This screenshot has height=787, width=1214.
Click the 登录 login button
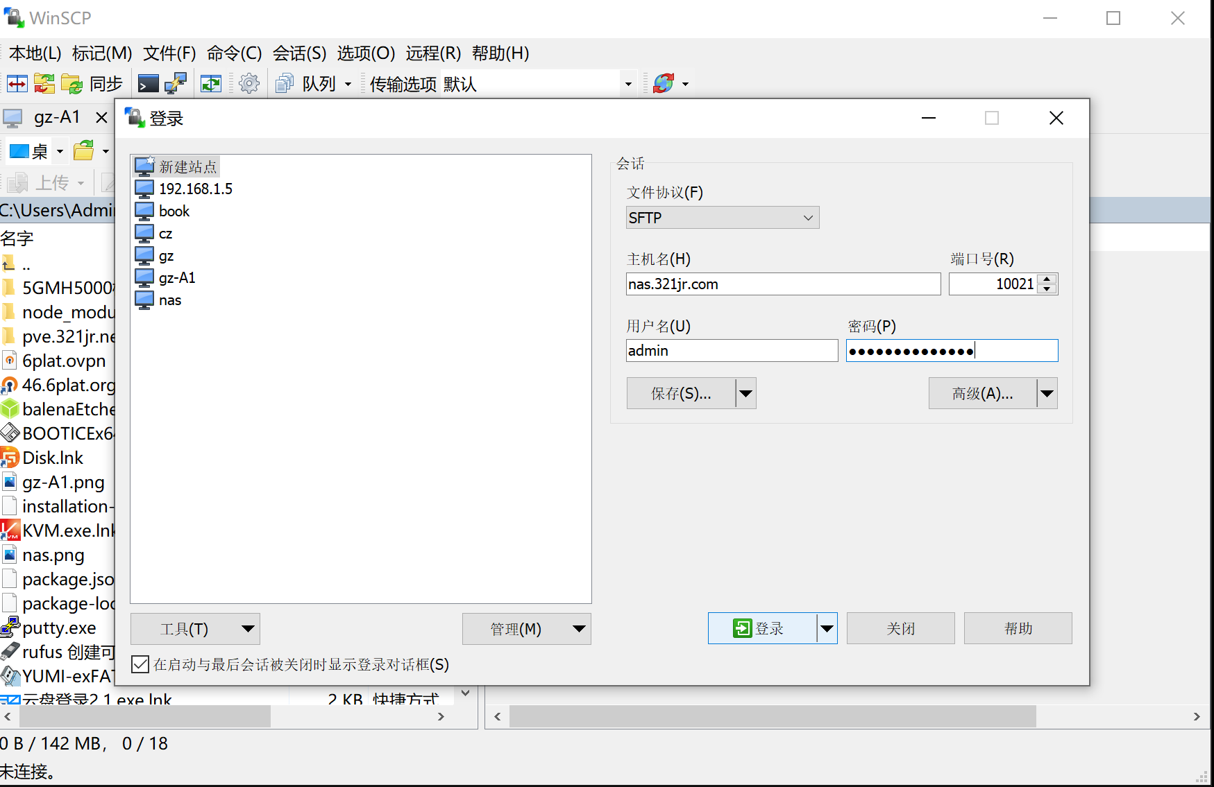[762, 628]
